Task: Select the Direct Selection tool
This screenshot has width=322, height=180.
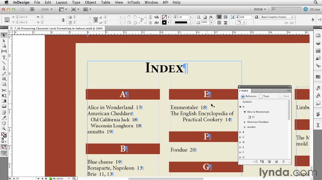Action: [4, 41]
